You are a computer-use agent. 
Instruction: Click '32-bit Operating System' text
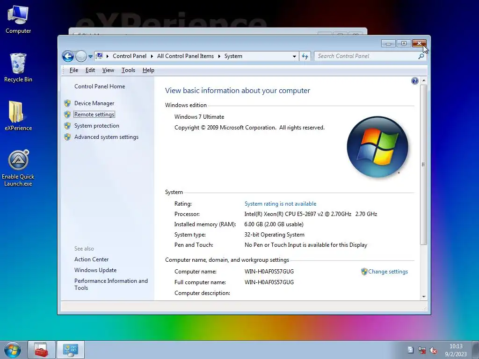pyautogui.click(x=274, y=235)
